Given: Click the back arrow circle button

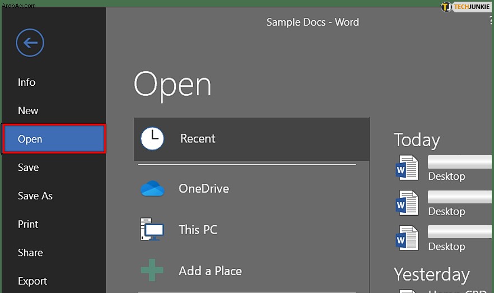Looking at the screenshot, I should (x=30, y=43).
